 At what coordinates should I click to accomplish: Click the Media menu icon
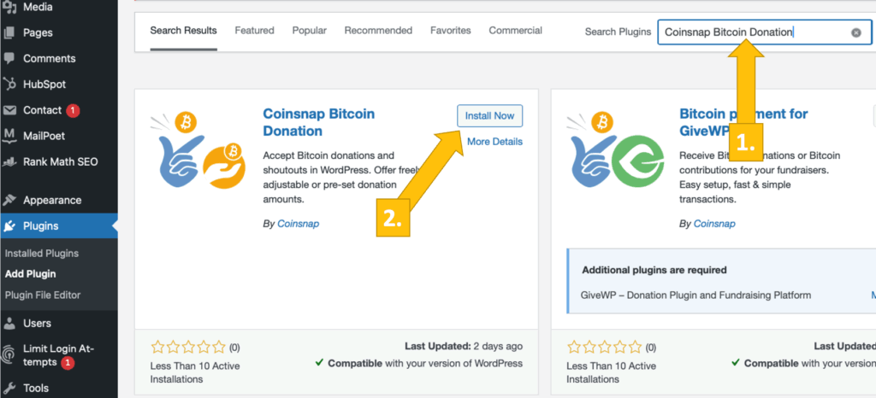(x=10, y=8)
